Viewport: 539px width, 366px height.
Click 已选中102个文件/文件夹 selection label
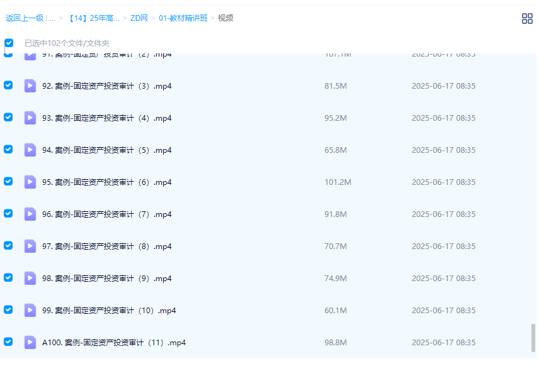pos(67,43)
